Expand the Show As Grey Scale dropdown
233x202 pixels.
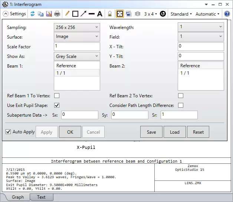77,56
